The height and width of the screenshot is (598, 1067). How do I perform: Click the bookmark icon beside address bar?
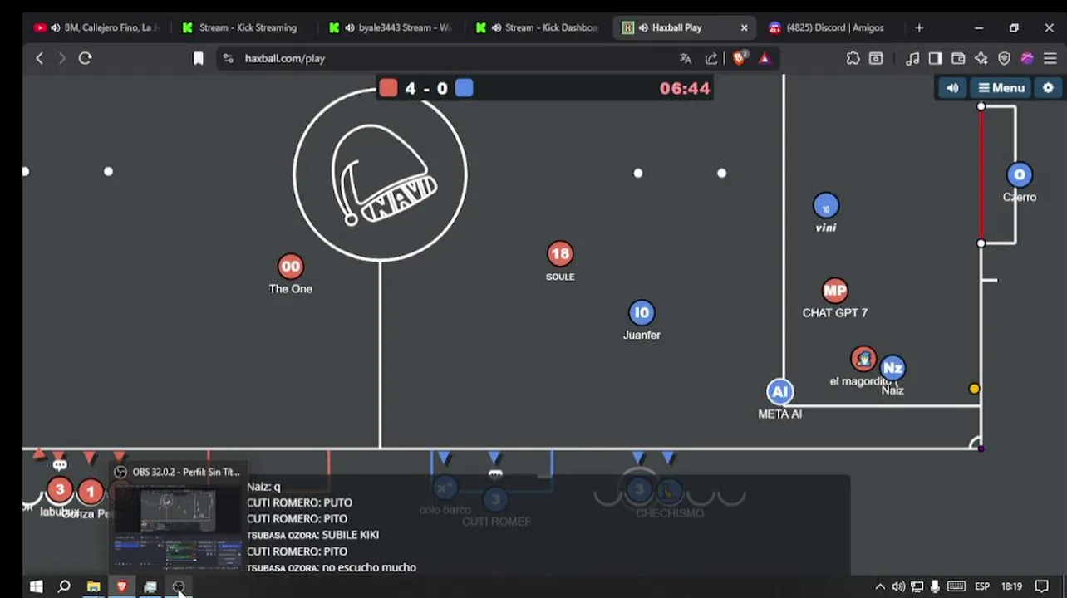198,58
